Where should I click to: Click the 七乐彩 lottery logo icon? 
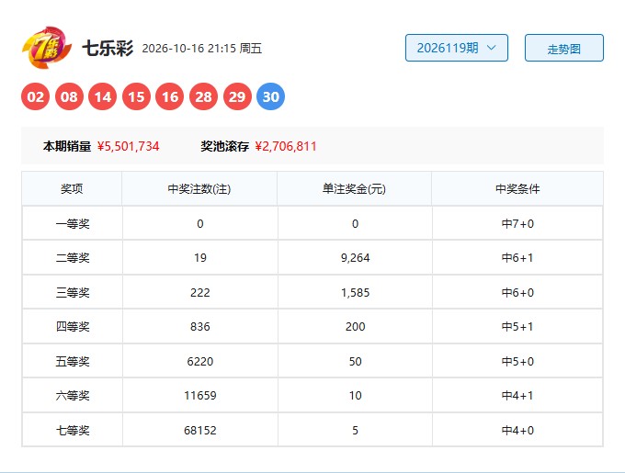pyautogui.click(x=47, y=48)
